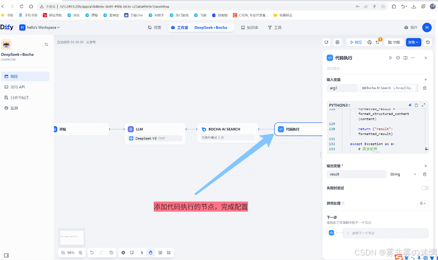Select the 开始 node on the canvas
The width and height of the screenshot is (438, 260).
point(81,129)
